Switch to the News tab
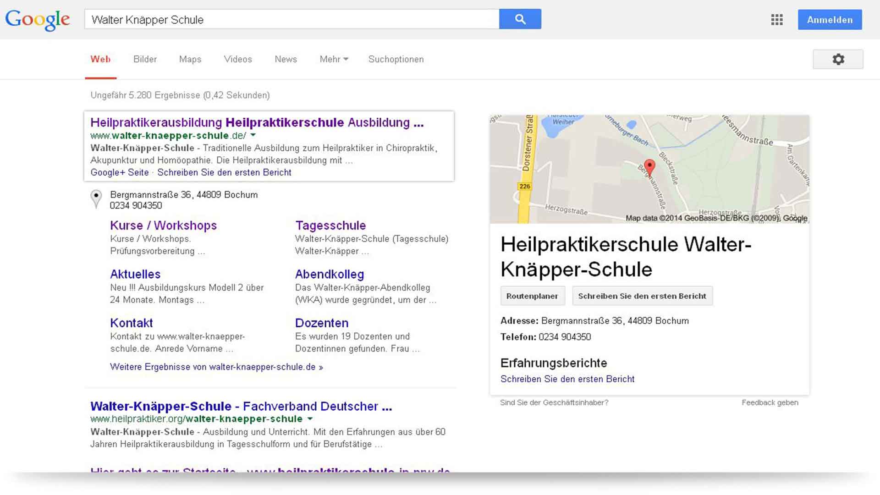The width and height of the screenshot is (880, 495). click(286, 59)
